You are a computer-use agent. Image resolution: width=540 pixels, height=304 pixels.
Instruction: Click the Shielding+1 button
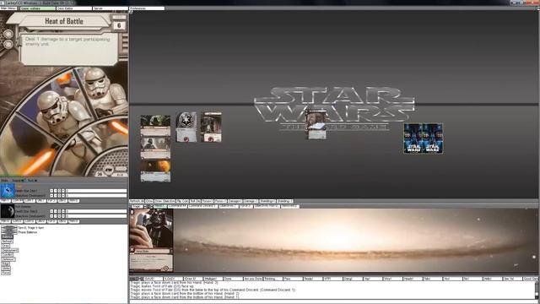coord(267,201)
